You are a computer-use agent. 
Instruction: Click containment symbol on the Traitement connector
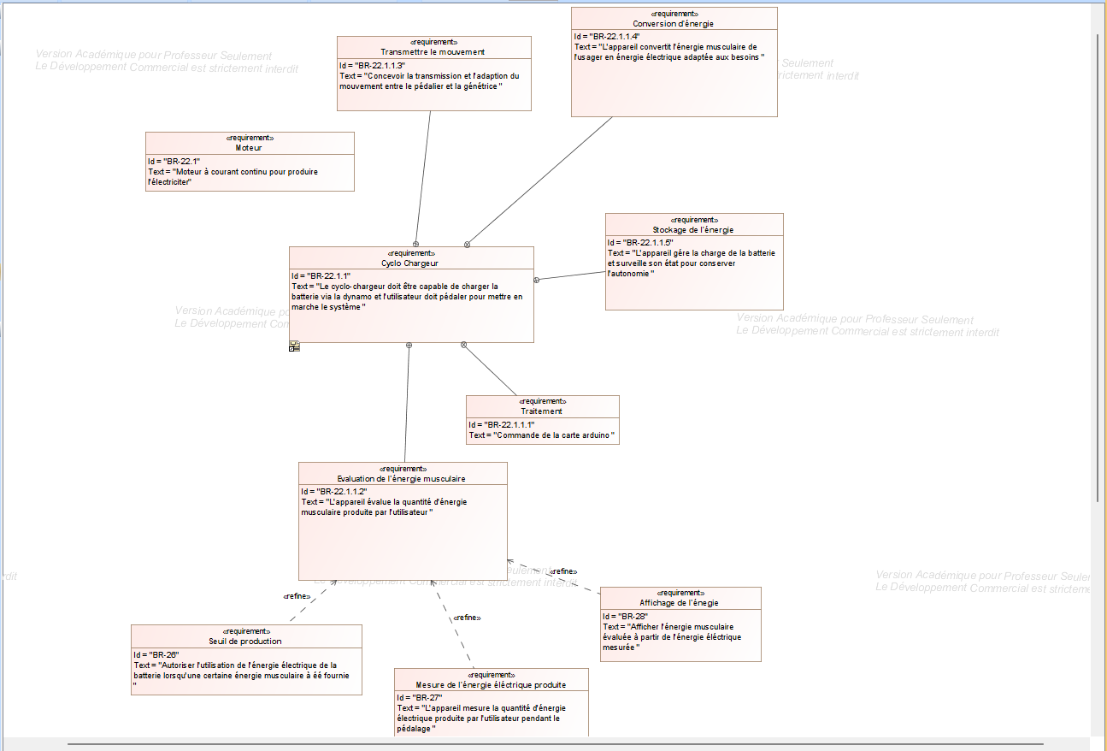464,345
